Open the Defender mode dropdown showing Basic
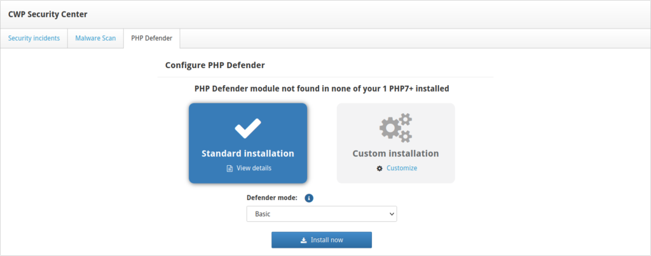Viewport: 651px width, 256px height. (321, 214)
